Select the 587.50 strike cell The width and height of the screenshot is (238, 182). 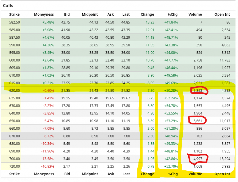pyautogui.click(x=14, y=38)
